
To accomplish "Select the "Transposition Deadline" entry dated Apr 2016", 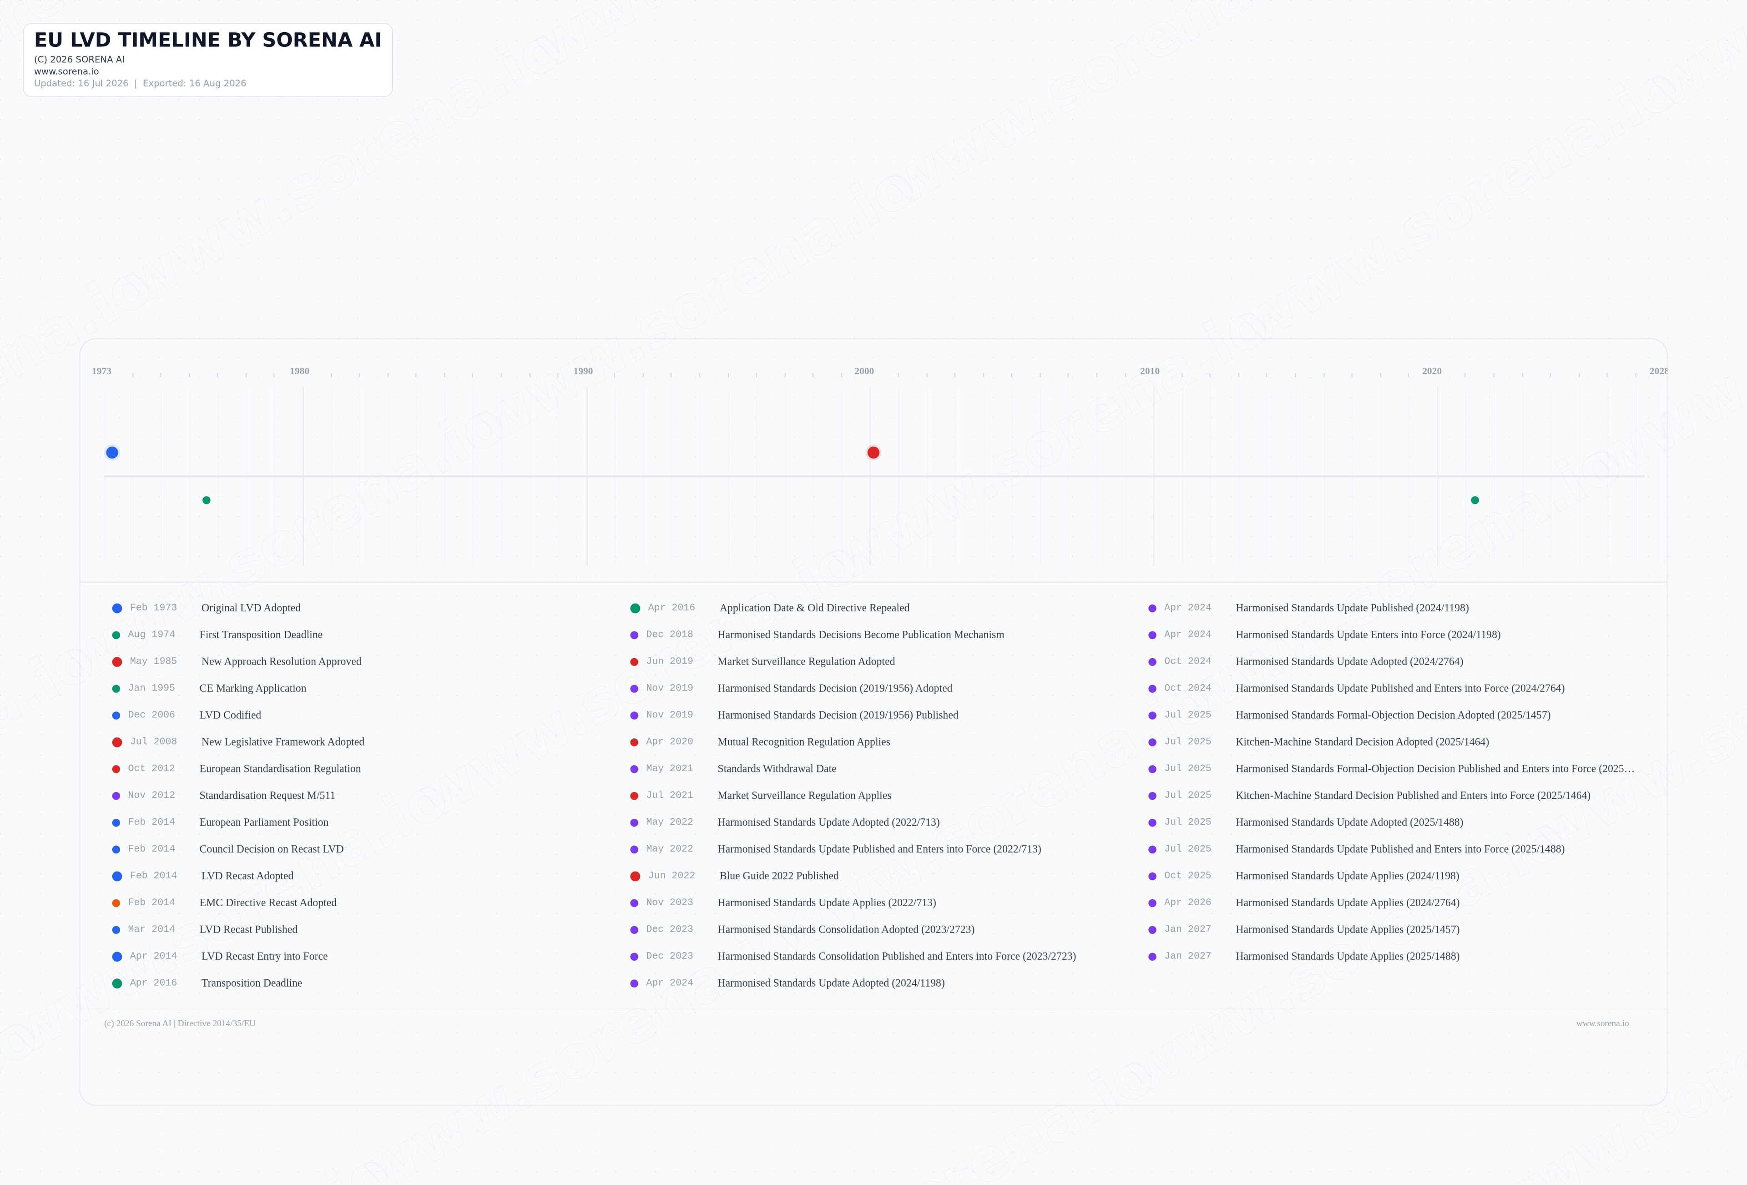I will [x=252, y=983].
